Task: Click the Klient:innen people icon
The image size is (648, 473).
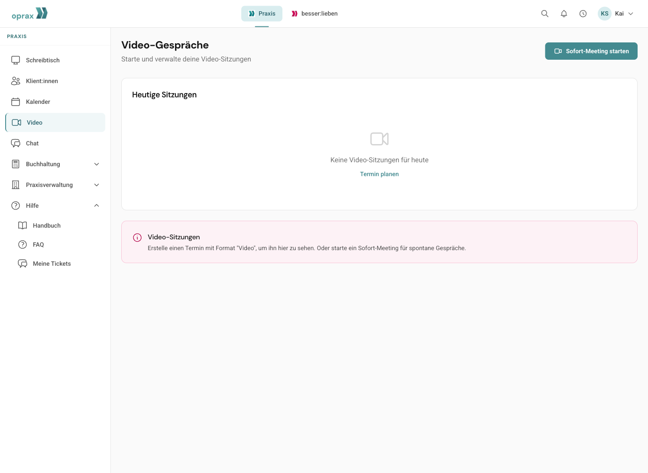Action: [16, 81]
